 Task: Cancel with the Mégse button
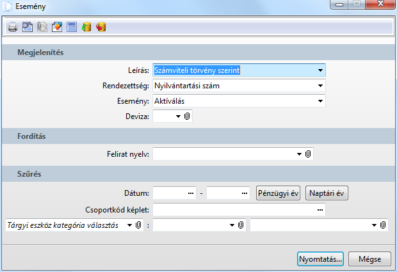(x=369, y=259)
